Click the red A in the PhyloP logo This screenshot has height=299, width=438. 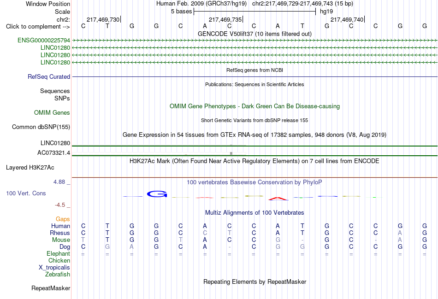tap(278, 199)
